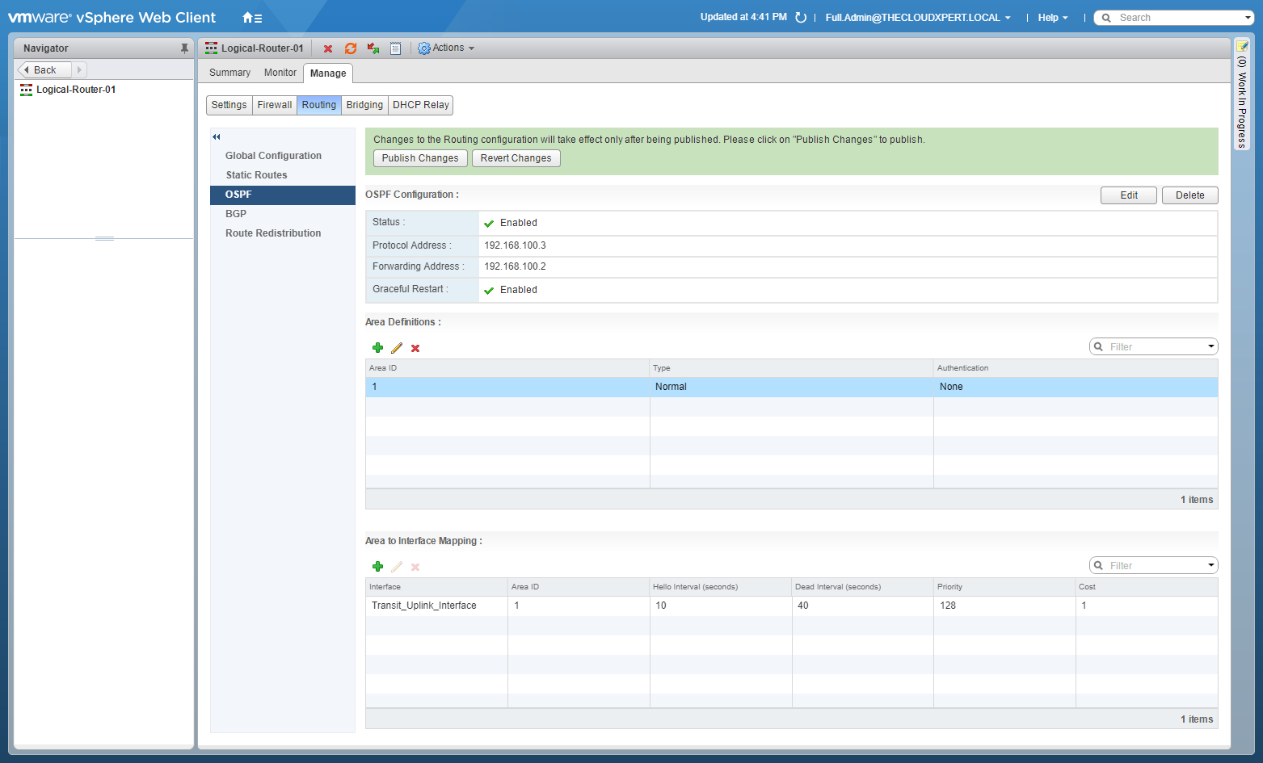Viewport: 1263px width, 763px height.
Task: Open Area Definitions filter dropdown arrow
Action: coord(1210,346)
